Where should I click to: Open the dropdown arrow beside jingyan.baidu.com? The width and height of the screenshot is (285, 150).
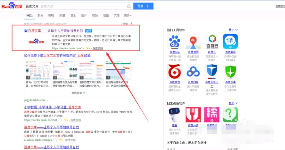(47, 100)
